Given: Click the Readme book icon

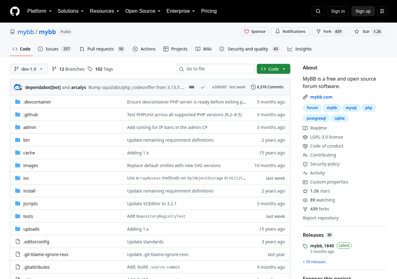Looking at the screenshot, I should pos(305,128).
